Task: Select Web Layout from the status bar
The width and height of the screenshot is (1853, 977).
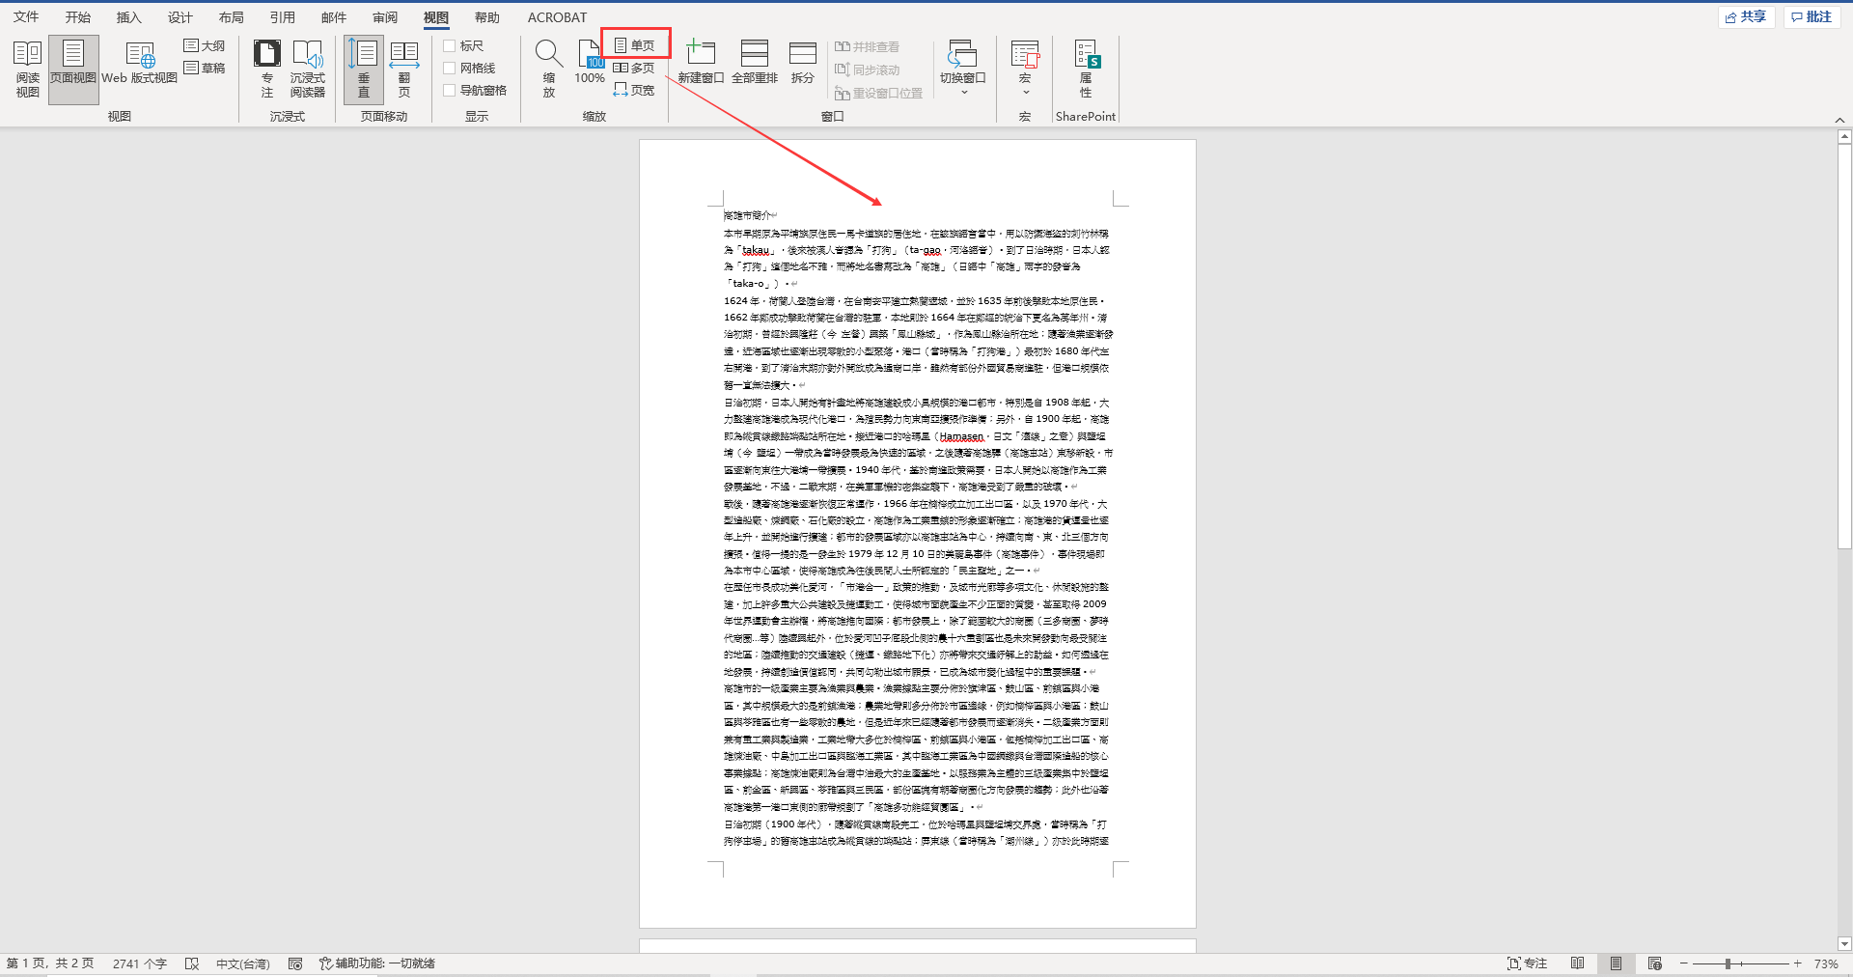Action: pyautogui.click(x=1654, y=963)
